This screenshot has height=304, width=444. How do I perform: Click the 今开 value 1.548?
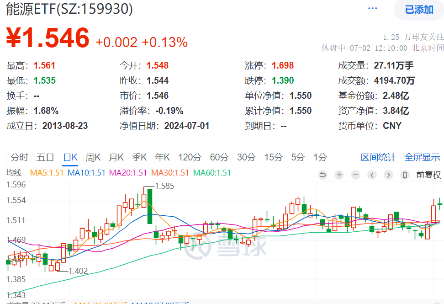(x=158, y=65)
